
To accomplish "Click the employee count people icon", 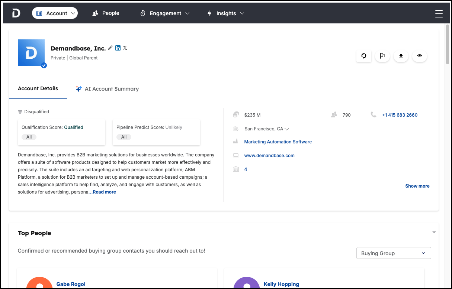I will click(x=334, y=115).
